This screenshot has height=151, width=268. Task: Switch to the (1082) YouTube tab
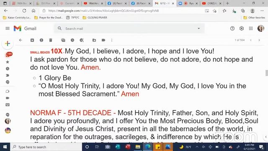tap(211, 3)
